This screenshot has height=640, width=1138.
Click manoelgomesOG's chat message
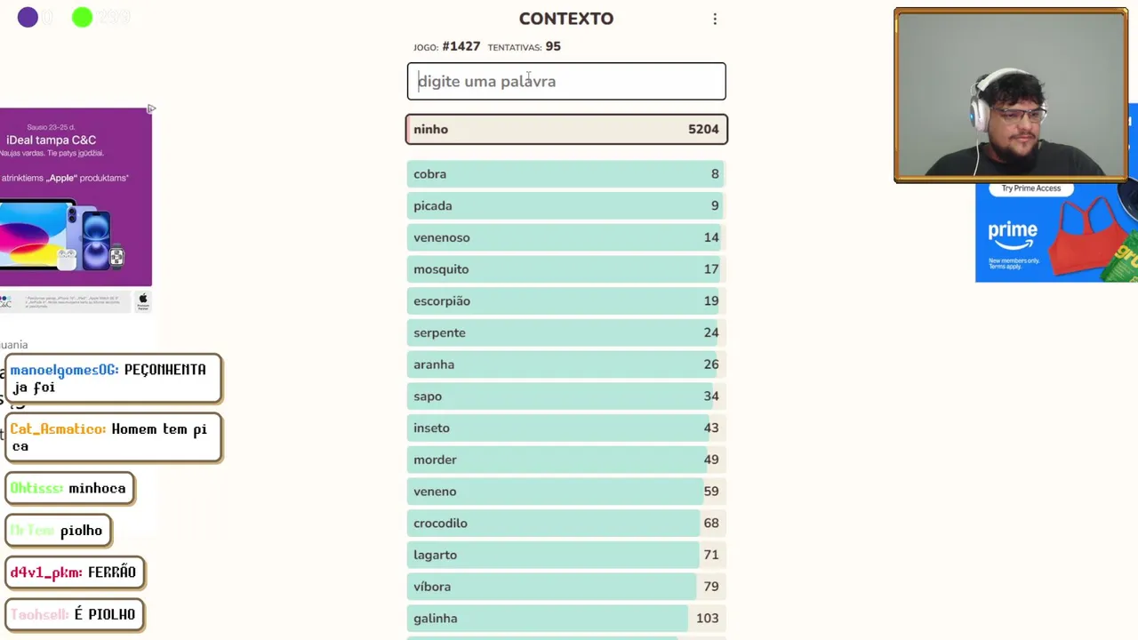point(113,379)
